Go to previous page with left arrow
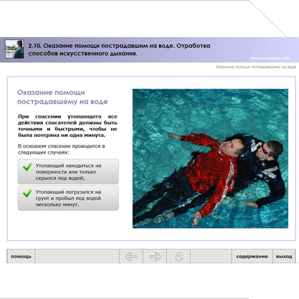The height and width of the screenshot is (299, 299). click(131, 257)
